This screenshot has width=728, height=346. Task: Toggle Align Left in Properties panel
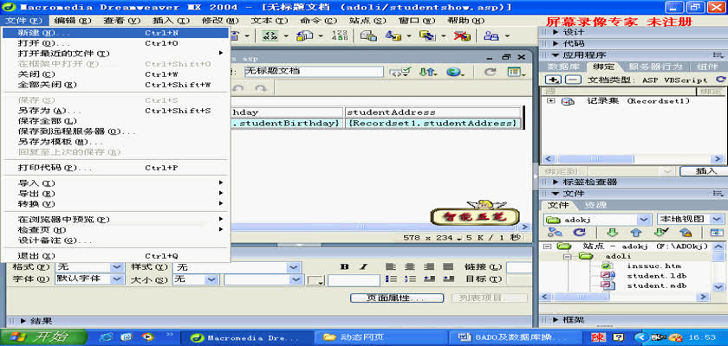[x=391, y=266]
